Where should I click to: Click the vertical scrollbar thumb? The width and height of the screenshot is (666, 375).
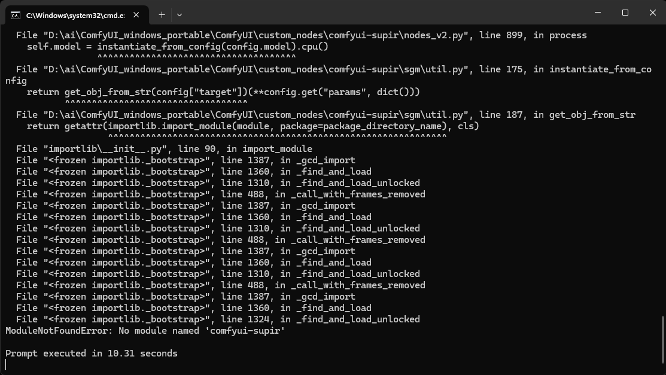(x=662, y=342)
